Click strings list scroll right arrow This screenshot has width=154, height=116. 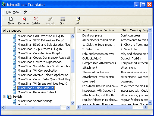tap(145, 107)
